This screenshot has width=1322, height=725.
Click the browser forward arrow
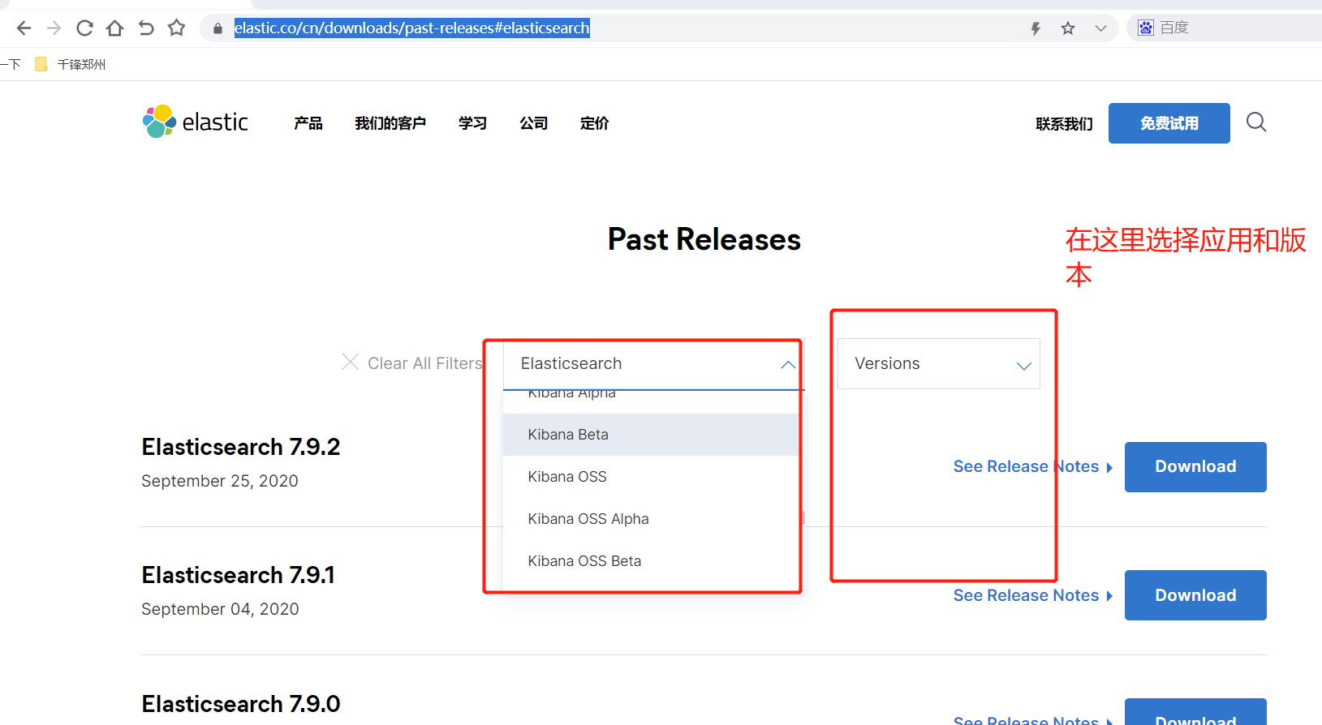54,28
